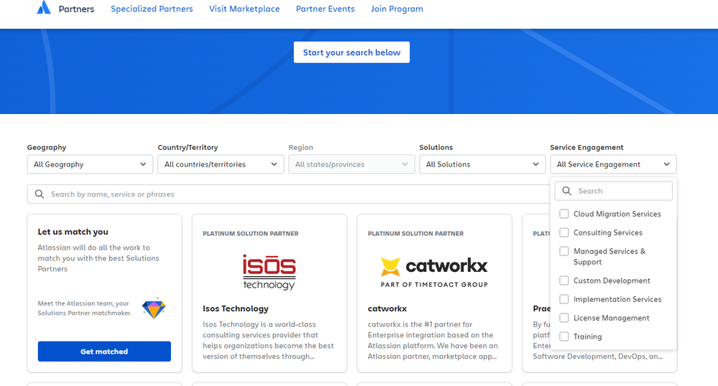Click Start your search below button

click(351, 52)
